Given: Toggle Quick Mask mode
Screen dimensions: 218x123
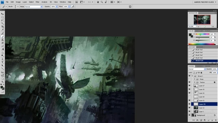Looking at the screenshot, I should pos(2,92).
